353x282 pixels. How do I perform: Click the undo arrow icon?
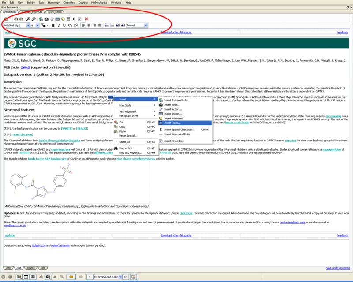[15, 19]
